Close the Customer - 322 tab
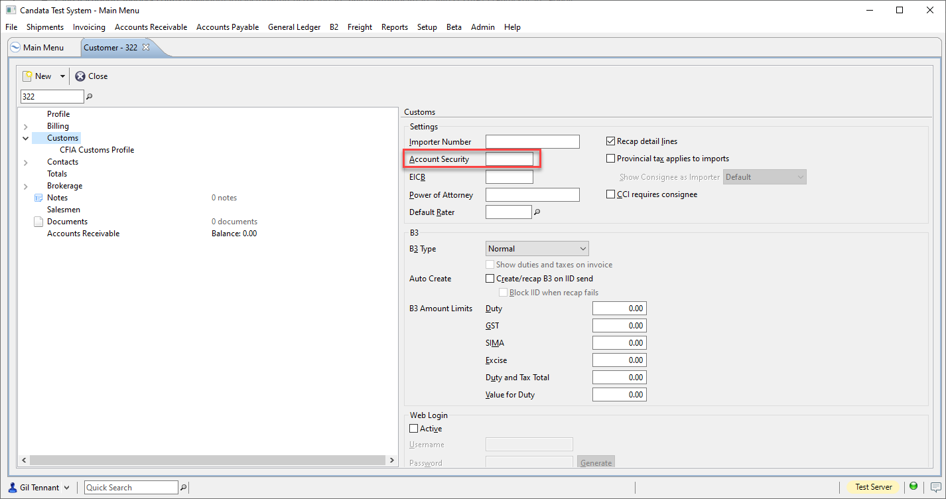This screenshot has height=499, width=946. [x=146, y=47]
